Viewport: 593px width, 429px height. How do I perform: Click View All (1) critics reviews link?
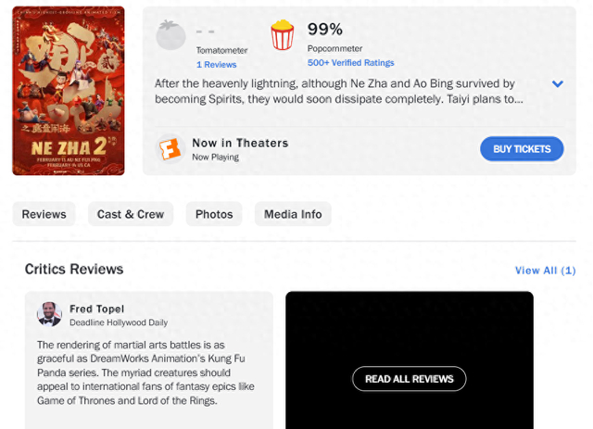pyautogui.click(x=545, y=271)
